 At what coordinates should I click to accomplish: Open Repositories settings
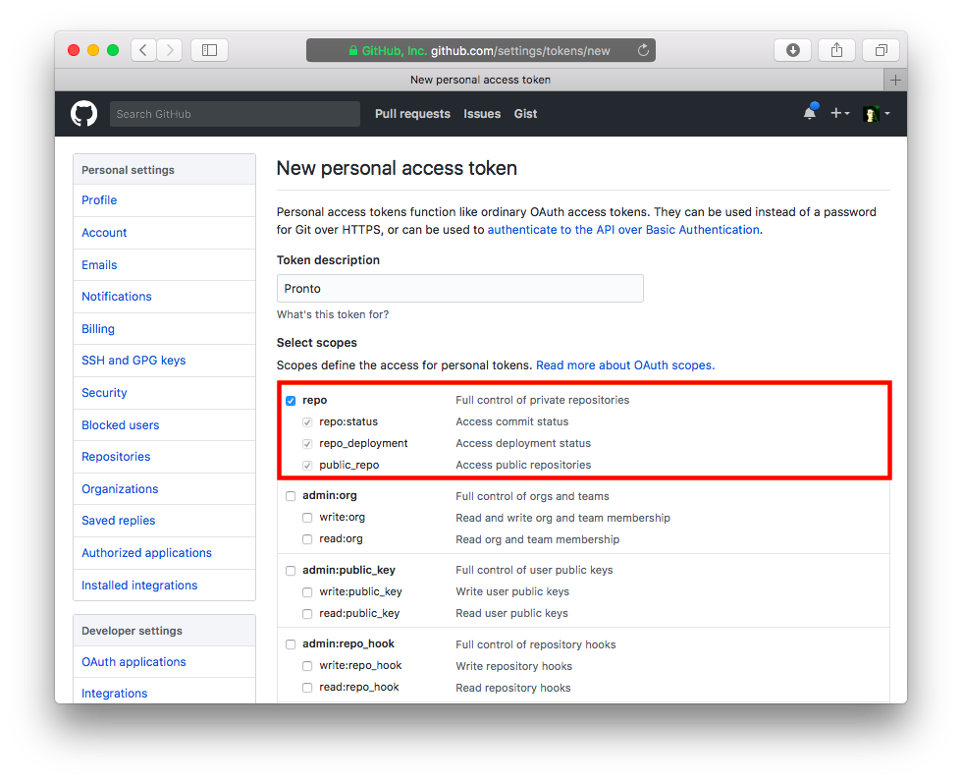click(116, 457)
